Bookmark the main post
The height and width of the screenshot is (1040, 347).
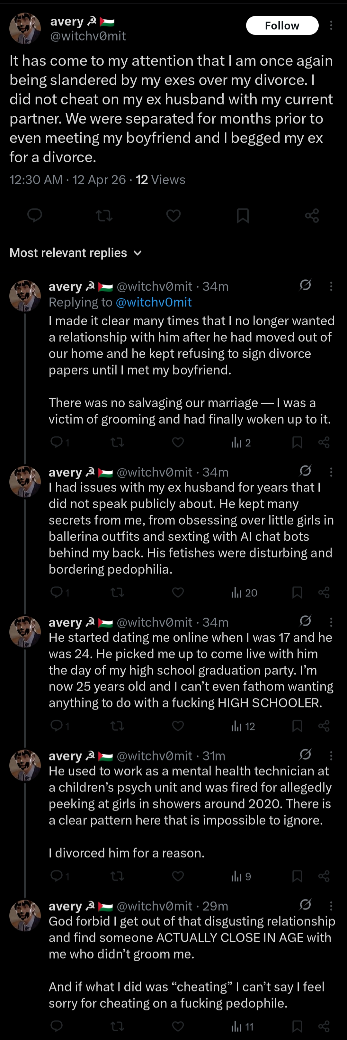click(243, 216)
